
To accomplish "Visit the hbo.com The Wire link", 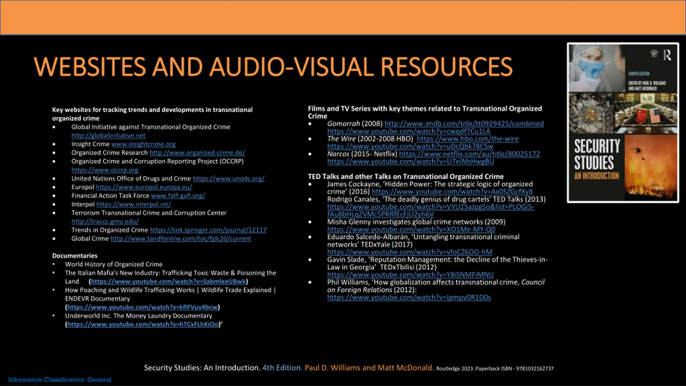I will [x=468, y=139].
